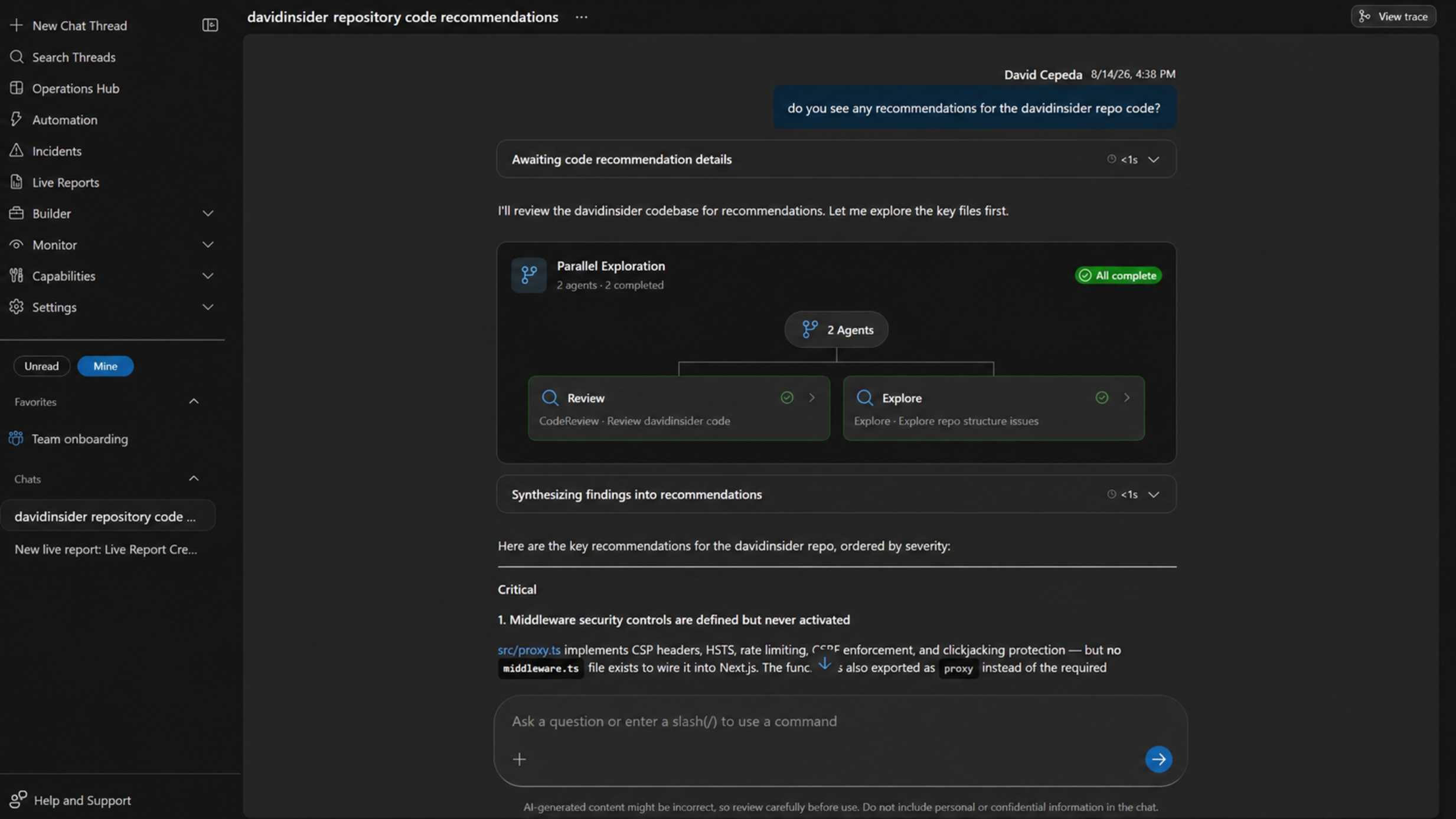
Task: Open the Operations Hub icon
Action: pyautogui.click(x=17, y=88)
